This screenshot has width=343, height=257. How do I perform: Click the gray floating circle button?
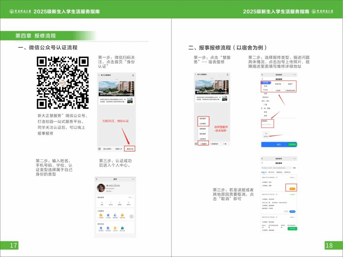[x=131, y=216]
